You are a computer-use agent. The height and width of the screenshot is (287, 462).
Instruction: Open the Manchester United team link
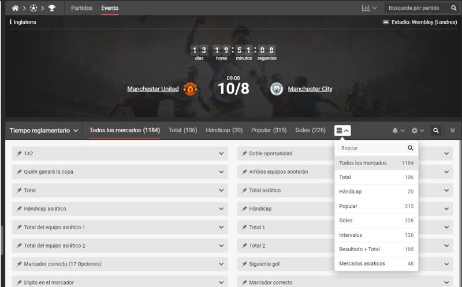point(153,89)
